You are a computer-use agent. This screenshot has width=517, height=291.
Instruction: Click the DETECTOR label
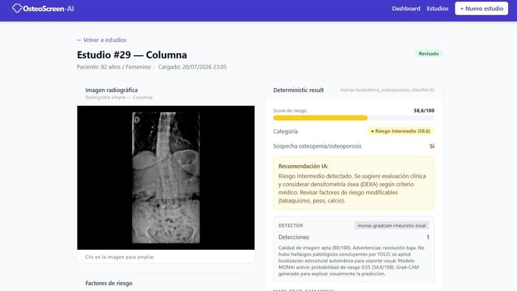coord(291,225)
